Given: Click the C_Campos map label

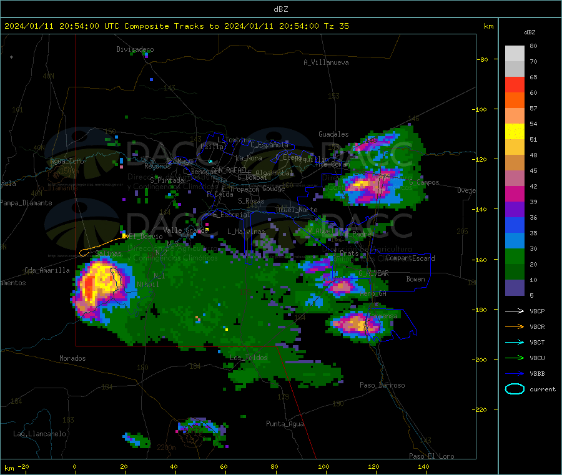Looking at the screenshot, I should (x=424, y=182).
